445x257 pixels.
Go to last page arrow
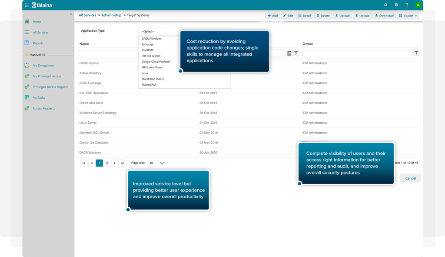tap(122, 163)
